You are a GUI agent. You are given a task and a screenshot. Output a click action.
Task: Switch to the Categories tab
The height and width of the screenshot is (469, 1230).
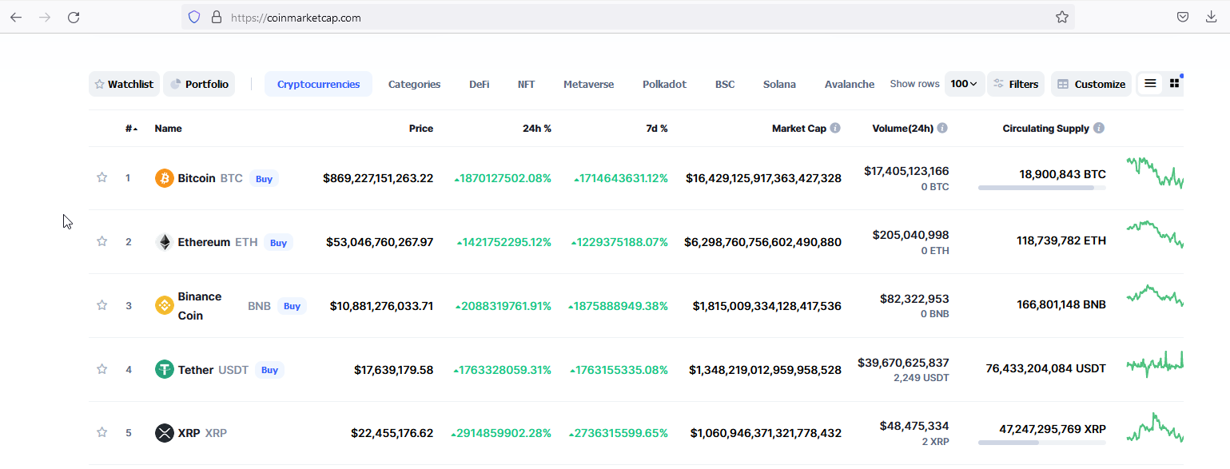tap(414, 84)
